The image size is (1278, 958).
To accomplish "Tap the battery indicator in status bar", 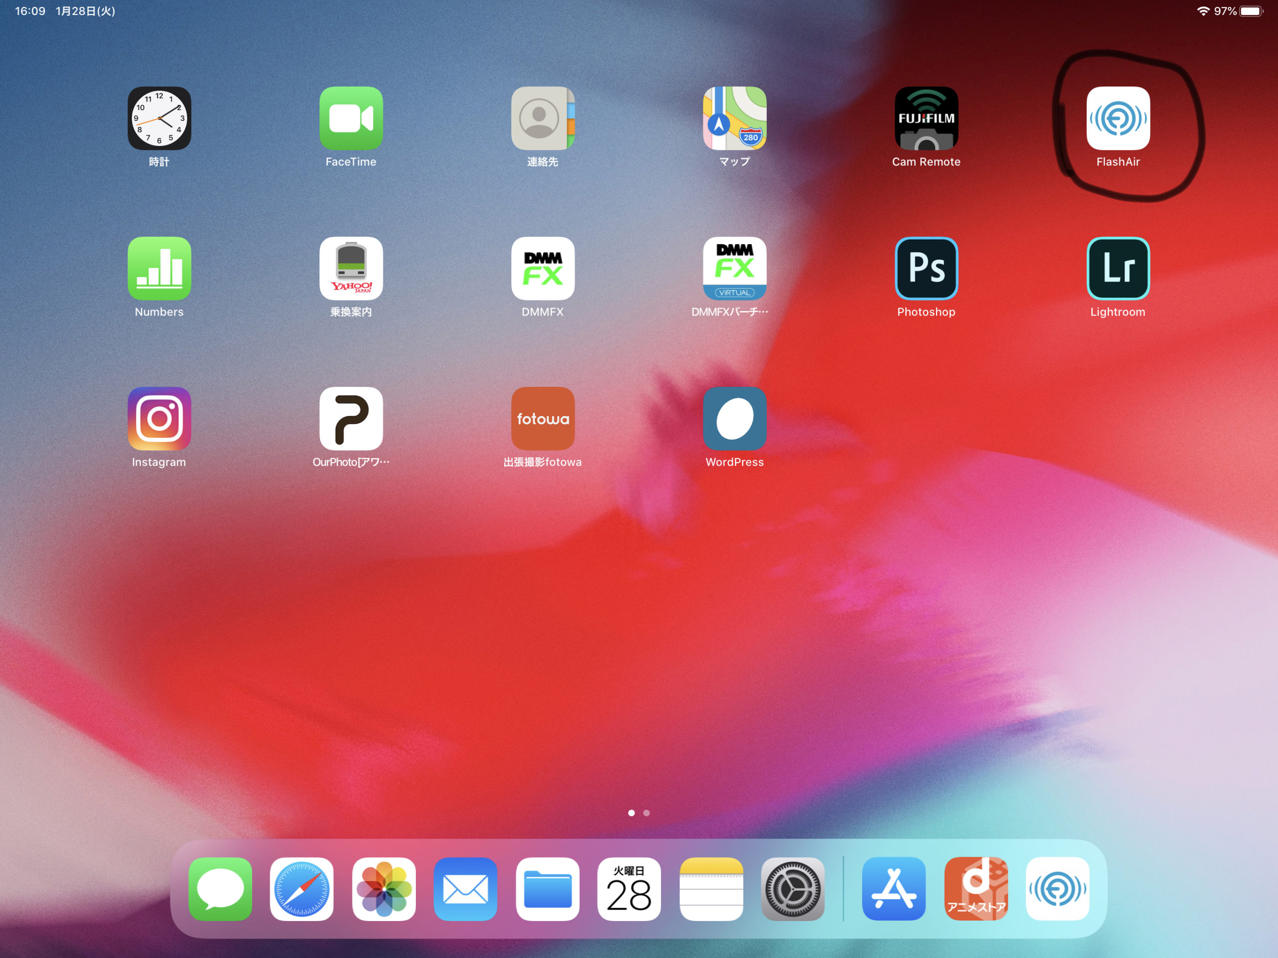I will [x=1251, y=11].
